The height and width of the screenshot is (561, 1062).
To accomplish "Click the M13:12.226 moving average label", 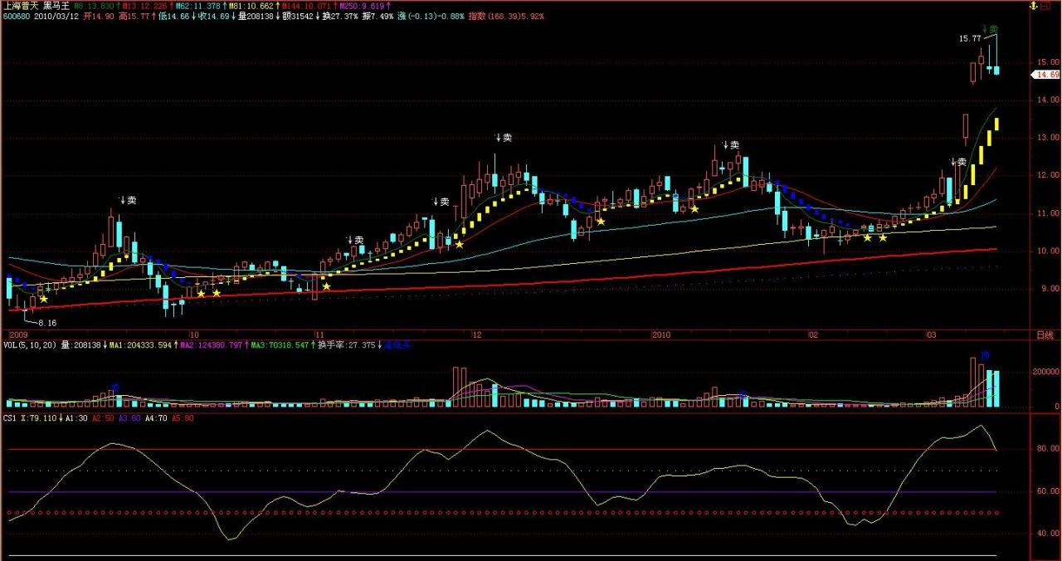I will click(145, 5).
